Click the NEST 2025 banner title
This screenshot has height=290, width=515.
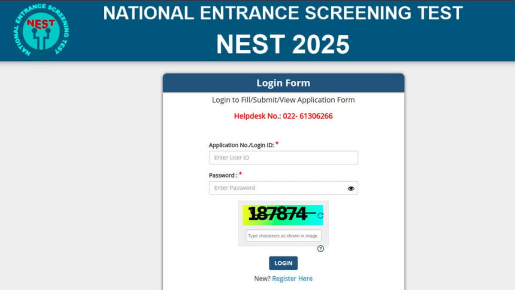[x=283, y=44]
